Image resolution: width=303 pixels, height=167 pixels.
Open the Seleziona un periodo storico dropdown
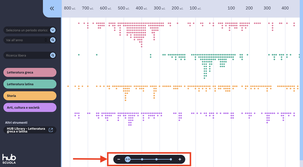point(30,30)
